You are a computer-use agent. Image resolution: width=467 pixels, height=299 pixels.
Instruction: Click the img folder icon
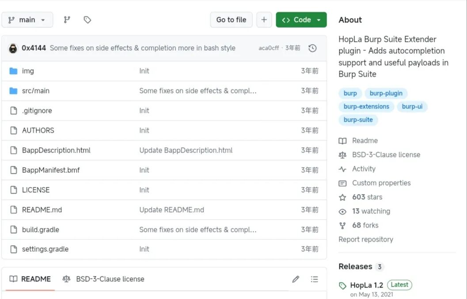[13, 71]
